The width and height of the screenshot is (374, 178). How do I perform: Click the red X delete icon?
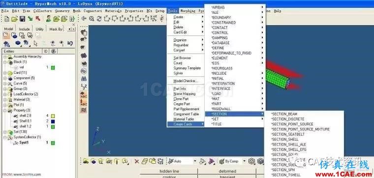(x=137, y=161)
